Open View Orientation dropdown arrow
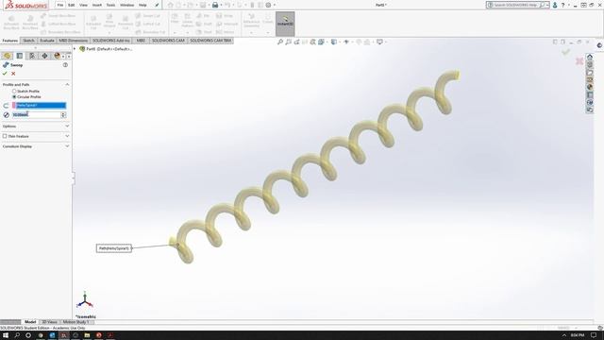 pyautogui.click(x=327, y=42)
